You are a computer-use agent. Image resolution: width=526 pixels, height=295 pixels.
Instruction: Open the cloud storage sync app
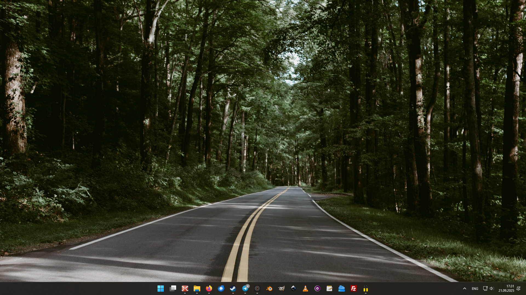(x=341, y=288)
